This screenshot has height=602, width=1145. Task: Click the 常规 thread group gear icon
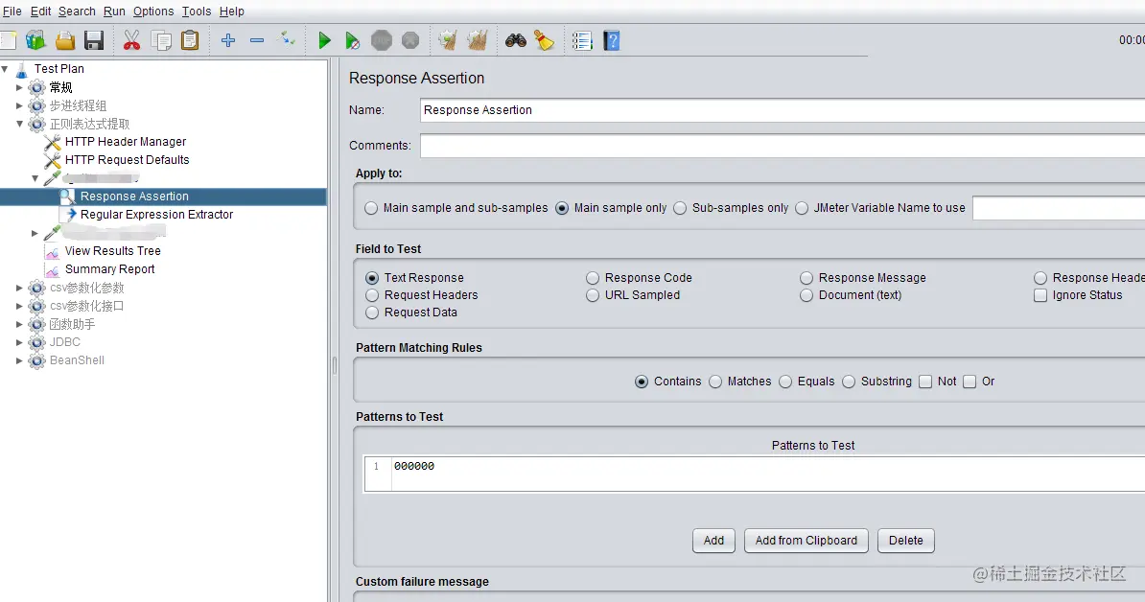pos(36,87)
